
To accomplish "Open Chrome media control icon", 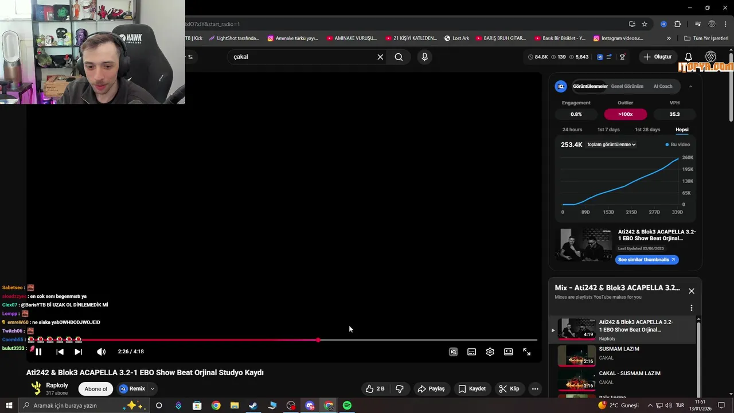I will pyautogui.click(x=698, y=24).
